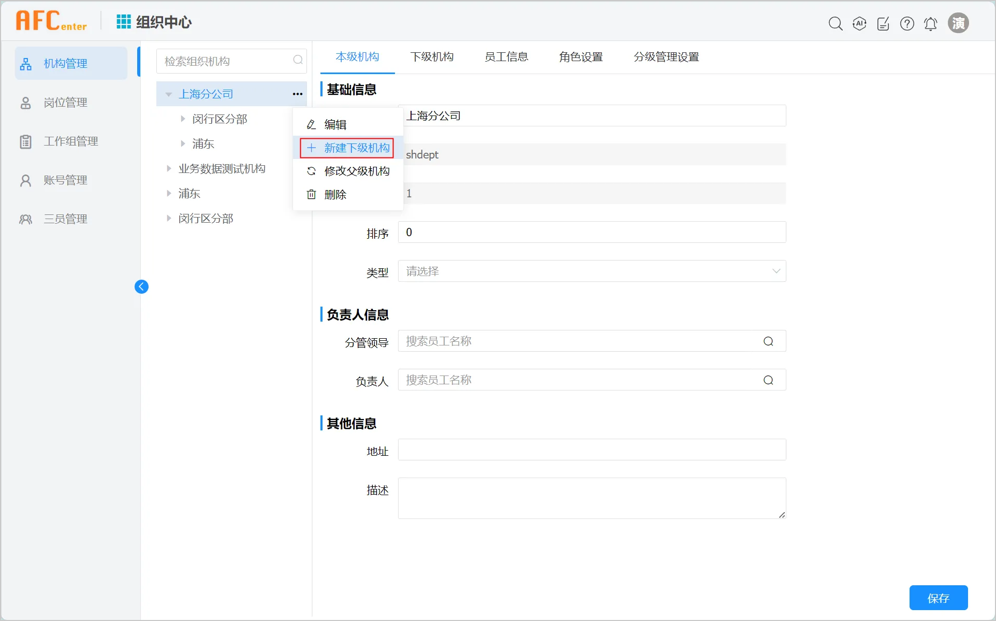996x621 pixels.
Task: Open the 类型 dropdown selector
Action: pos(592,271)
